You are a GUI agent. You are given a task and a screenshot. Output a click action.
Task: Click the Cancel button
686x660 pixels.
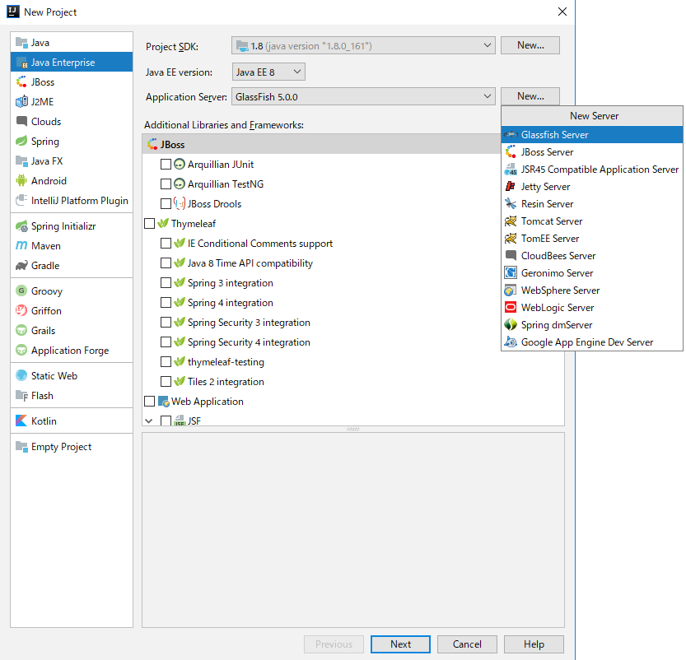pyautogui.click(x=467, y=644)
